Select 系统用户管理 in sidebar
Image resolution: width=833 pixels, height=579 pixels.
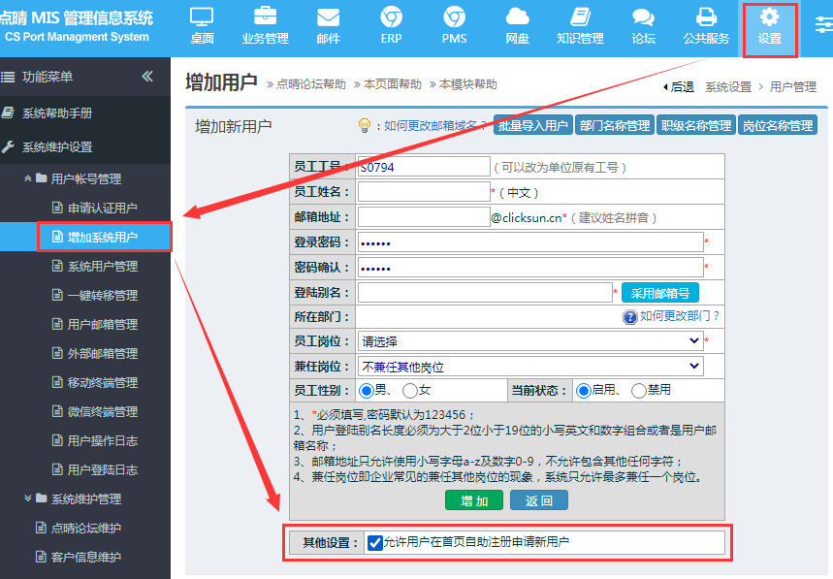pos(102,266)
